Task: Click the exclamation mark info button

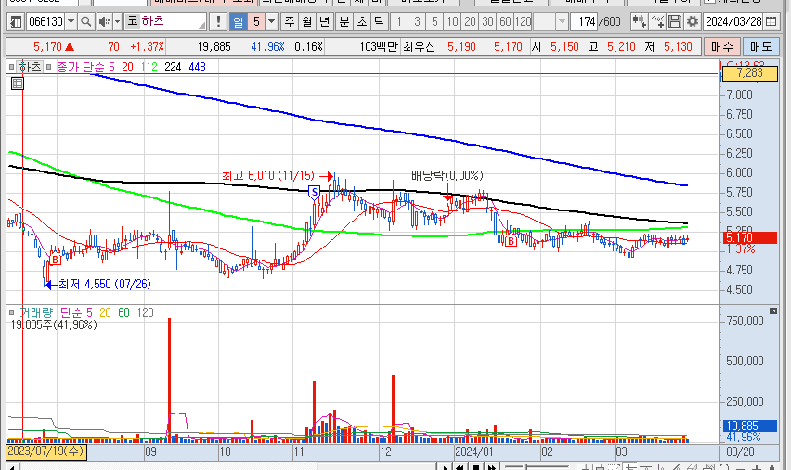Action: click(x=218, y=21)
